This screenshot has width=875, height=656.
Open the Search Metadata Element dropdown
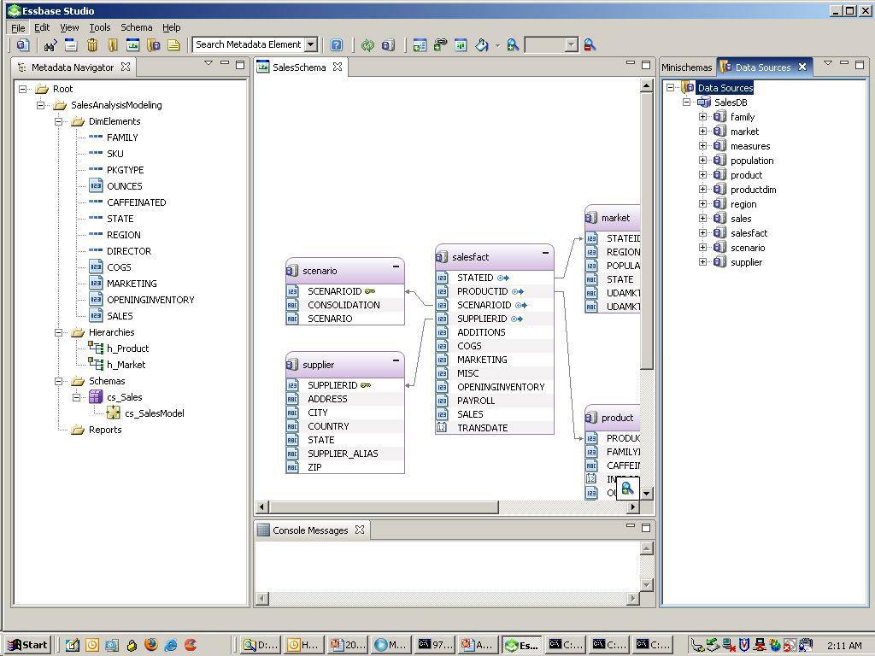tap(311, 44)
